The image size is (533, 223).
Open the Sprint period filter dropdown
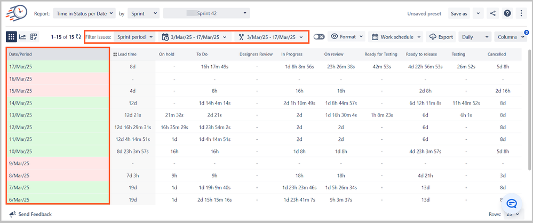point(134,37)
